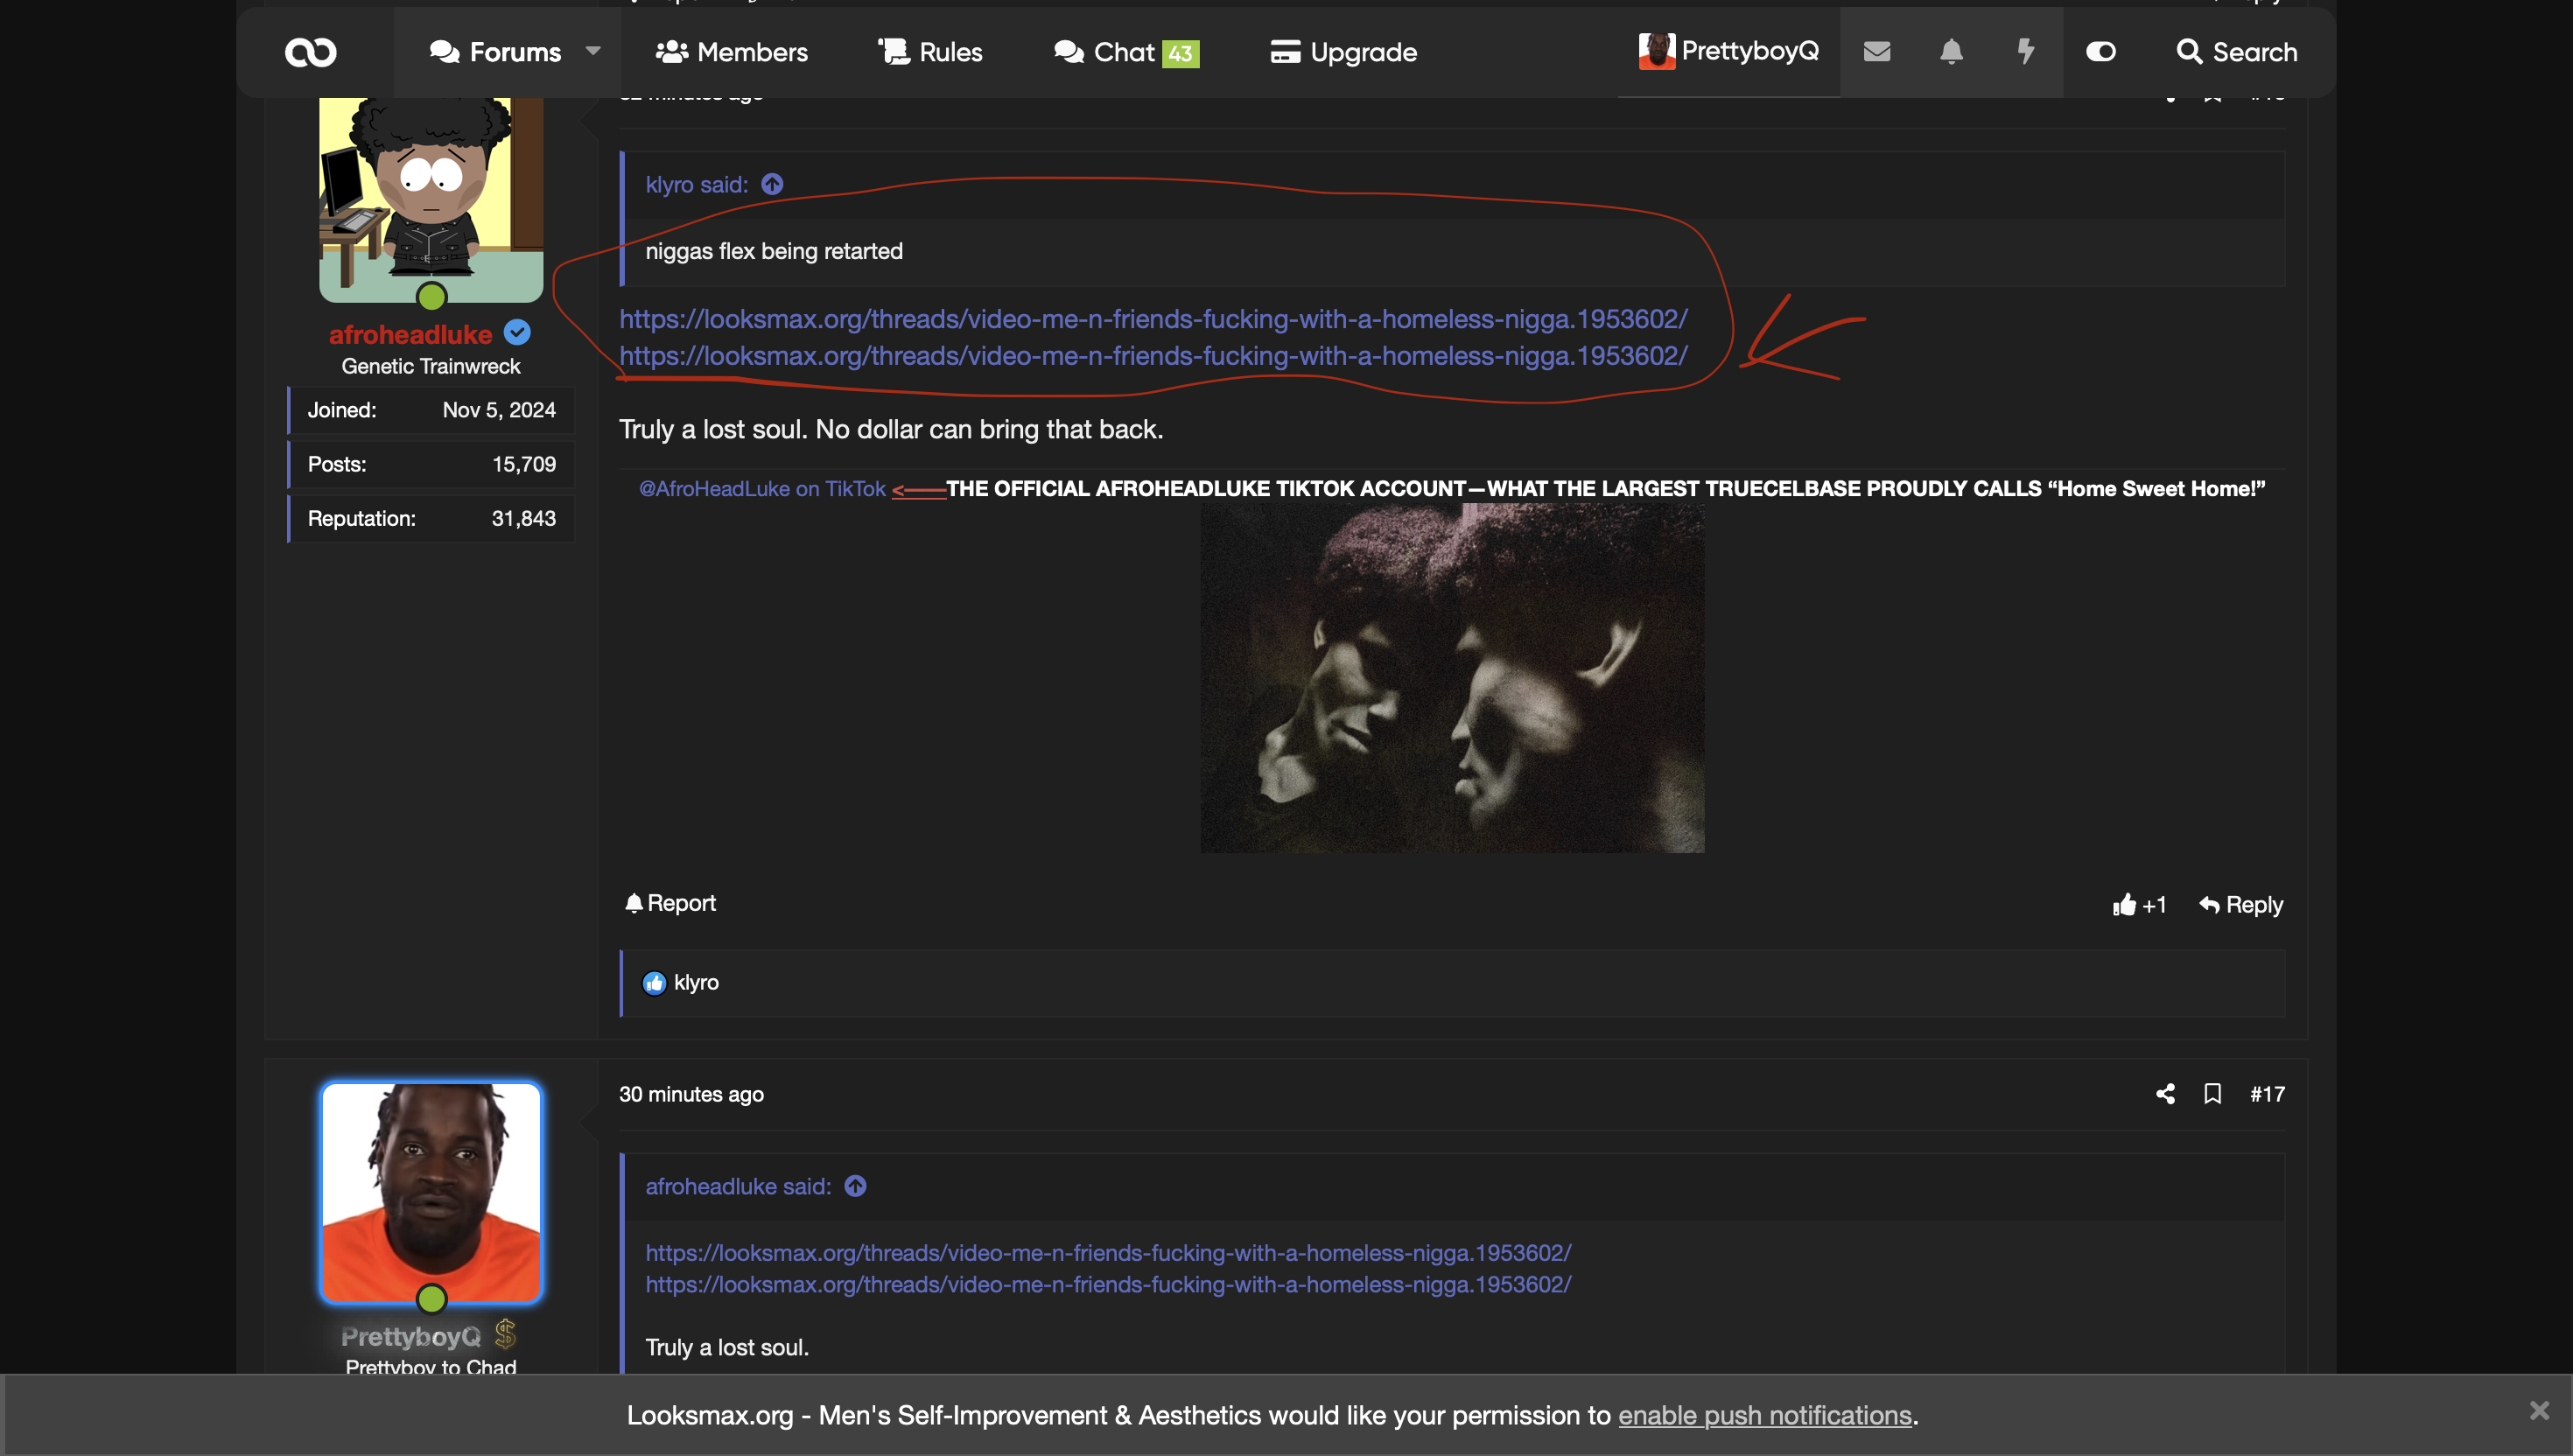2573x1456 pixels.
Task: Reply to afroheadluke's post
Action: point(2241,905)
